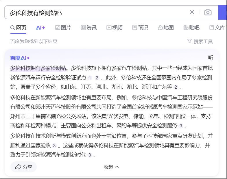
Task: Select the 网页 tab
Action: tap(18, 28)
